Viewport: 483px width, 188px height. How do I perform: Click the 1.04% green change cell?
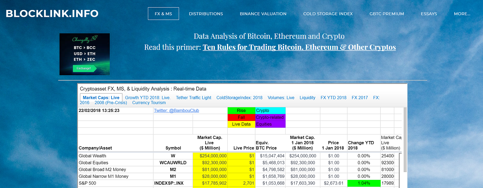coord(364,183)
